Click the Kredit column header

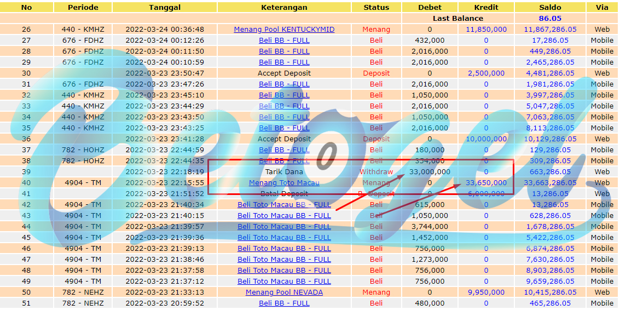pos(486,7)
